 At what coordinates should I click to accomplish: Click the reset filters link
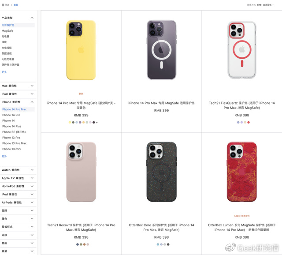click(x=16, y=5)
